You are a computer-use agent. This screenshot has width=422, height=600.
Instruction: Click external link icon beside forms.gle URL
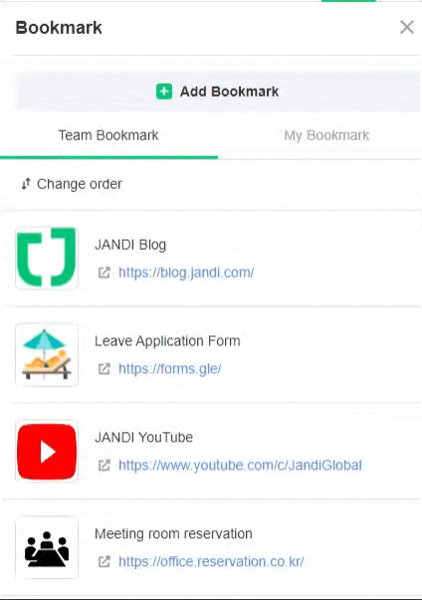coord(105,369)
